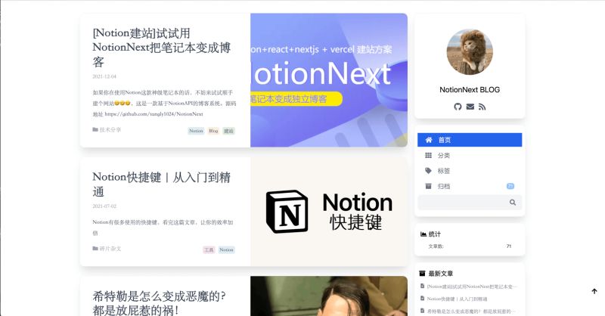Click the 工具 tag on second post
Viewport: 605px width, 316px height.
click(x=209, y=249)
